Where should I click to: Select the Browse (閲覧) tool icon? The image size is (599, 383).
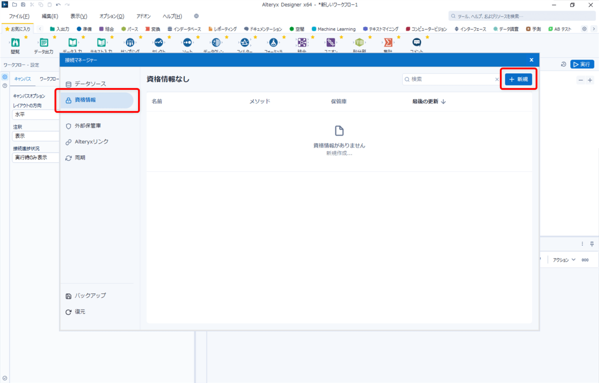pyautogui.click(x=15, y=42)
